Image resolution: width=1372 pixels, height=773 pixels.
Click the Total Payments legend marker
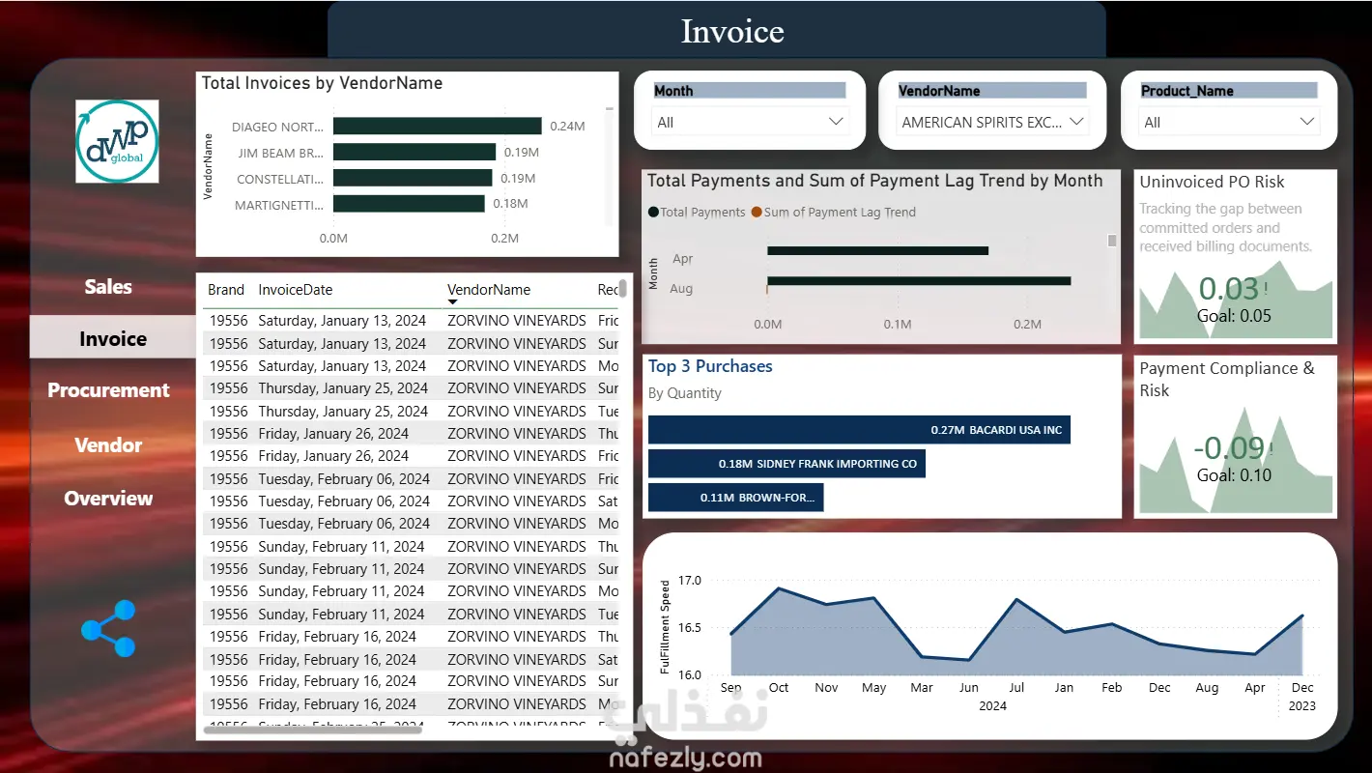(x=653, y=213)
